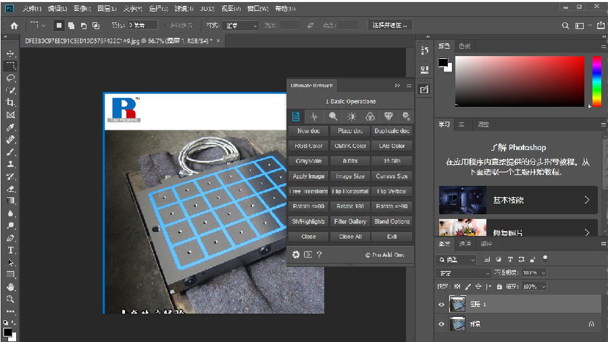
Task: Click the search magnifier icon top right
Action: [565, 26]
